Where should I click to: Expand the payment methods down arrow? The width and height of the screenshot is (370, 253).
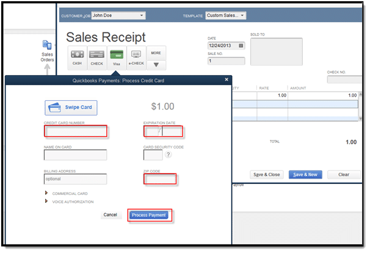(156, 65)
